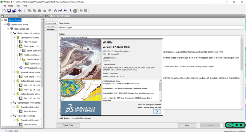The width and height of the screenshot is (246, 132).
Task: Collapse the Basic Slope Set node
Action: [x=8, y=29]
